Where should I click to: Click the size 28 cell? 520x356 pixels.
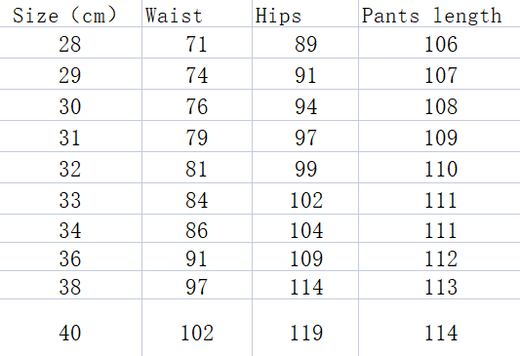[70, 43]
